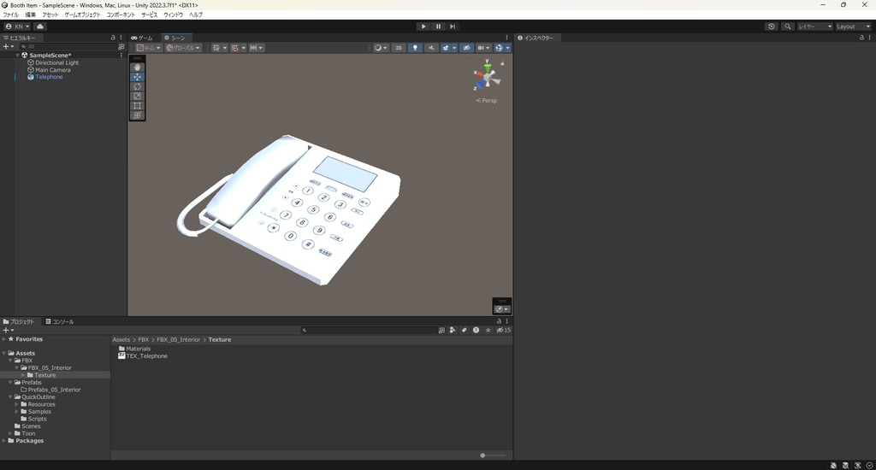Viewport: 876px width, 470px height.
Task: Click the Step frame button
Action: click(453, 26)
